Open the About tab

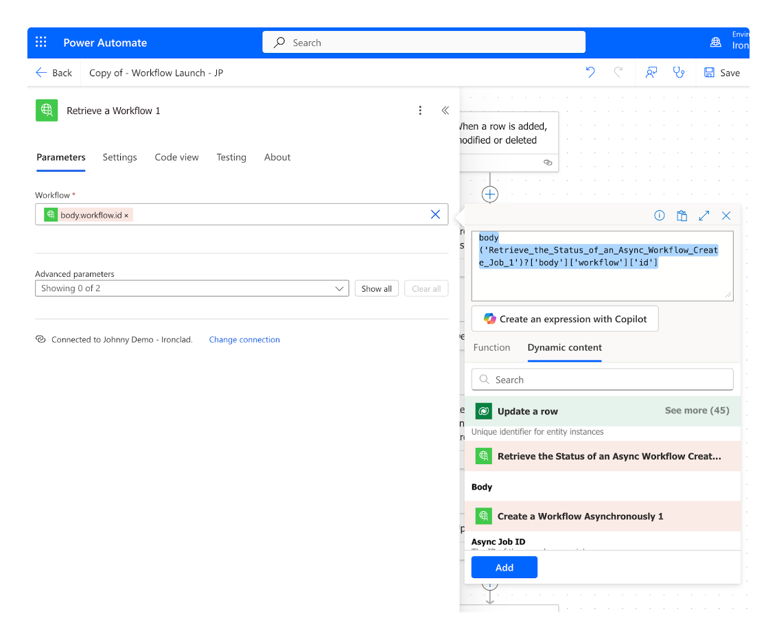[277, 157]
